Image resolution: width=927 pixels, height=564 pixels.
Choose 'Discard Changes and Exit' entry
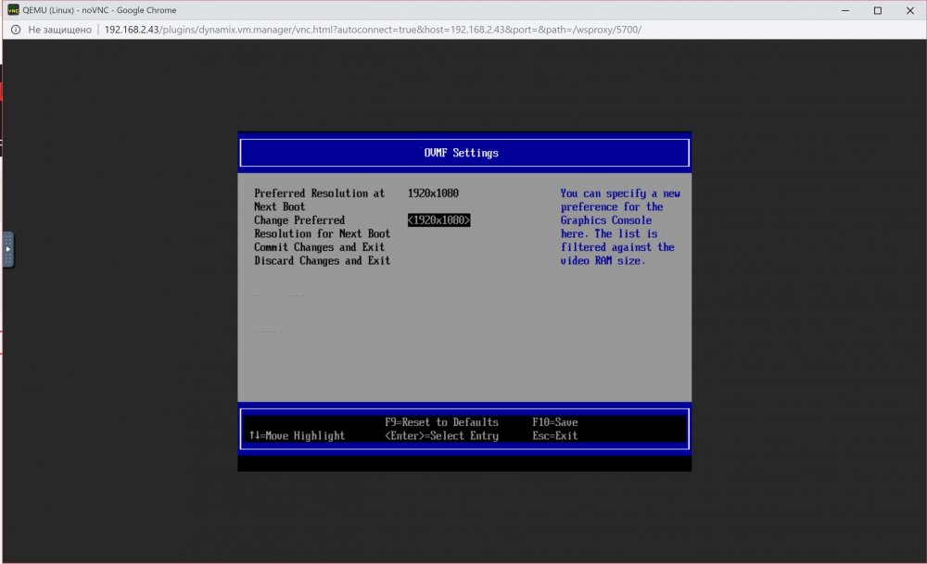point(323,260)
